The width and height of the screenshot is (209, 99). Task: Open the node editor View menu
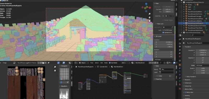coord(92,63)
